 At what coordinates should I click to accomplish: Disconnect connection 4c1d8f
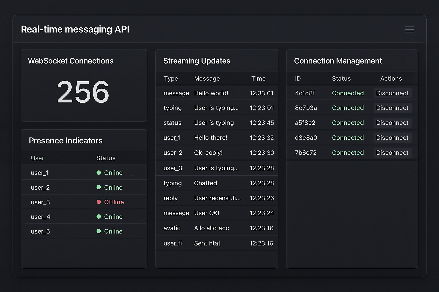(x=392, y=93)
